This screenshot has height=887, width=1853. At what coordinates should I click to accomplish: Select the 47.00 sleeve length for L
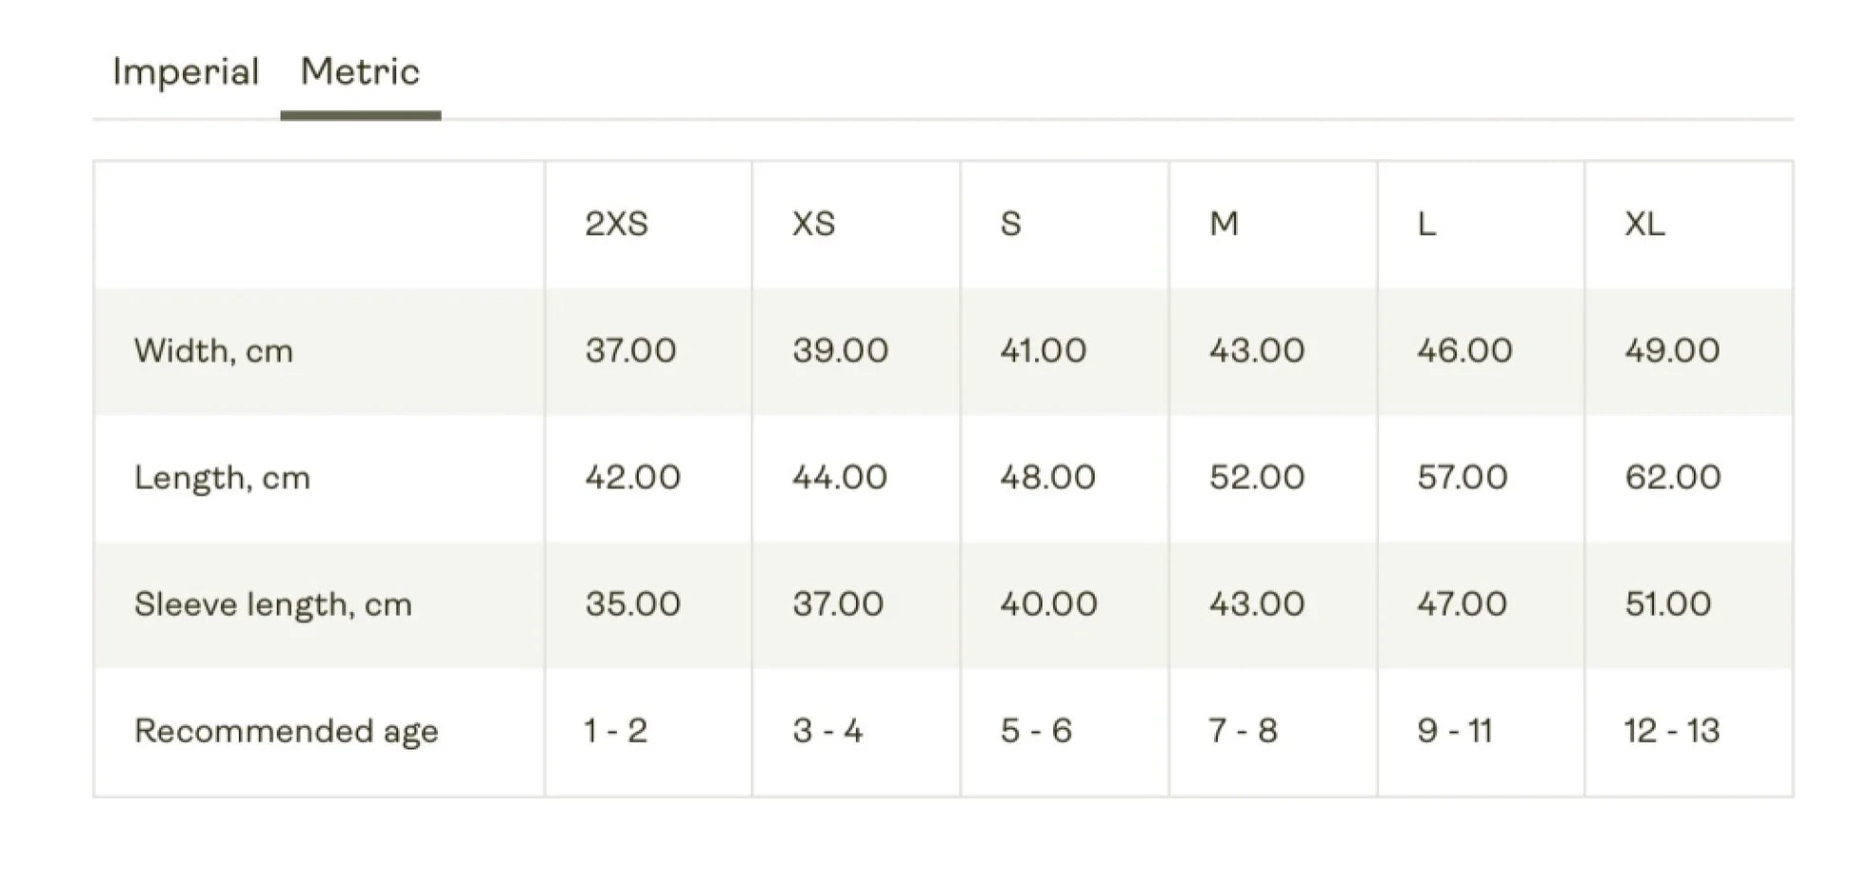tap(1462, 604)
